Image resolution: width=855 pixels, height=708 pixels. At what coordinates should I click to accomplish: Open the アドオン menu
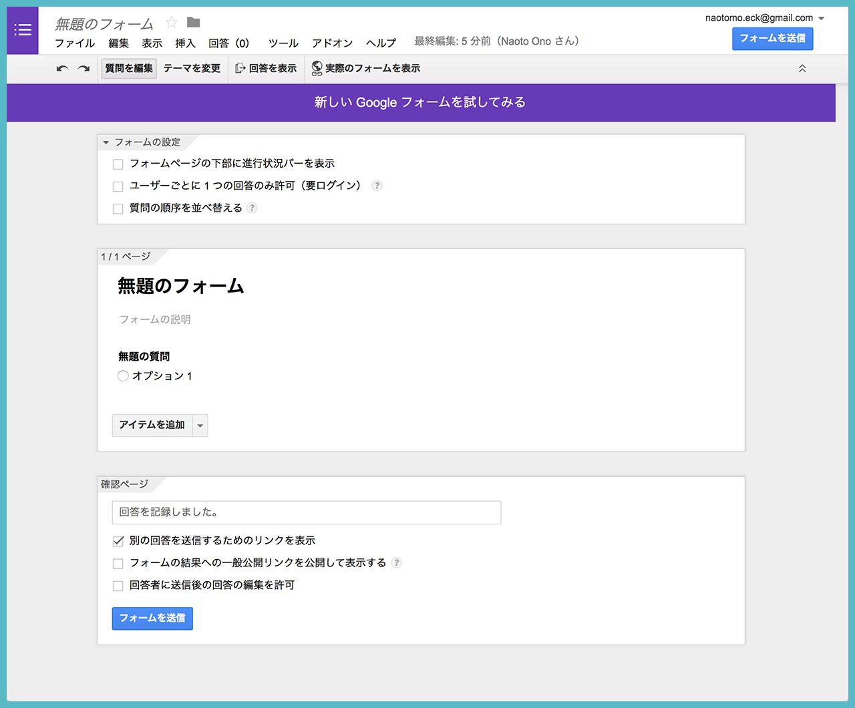[332, 43]
